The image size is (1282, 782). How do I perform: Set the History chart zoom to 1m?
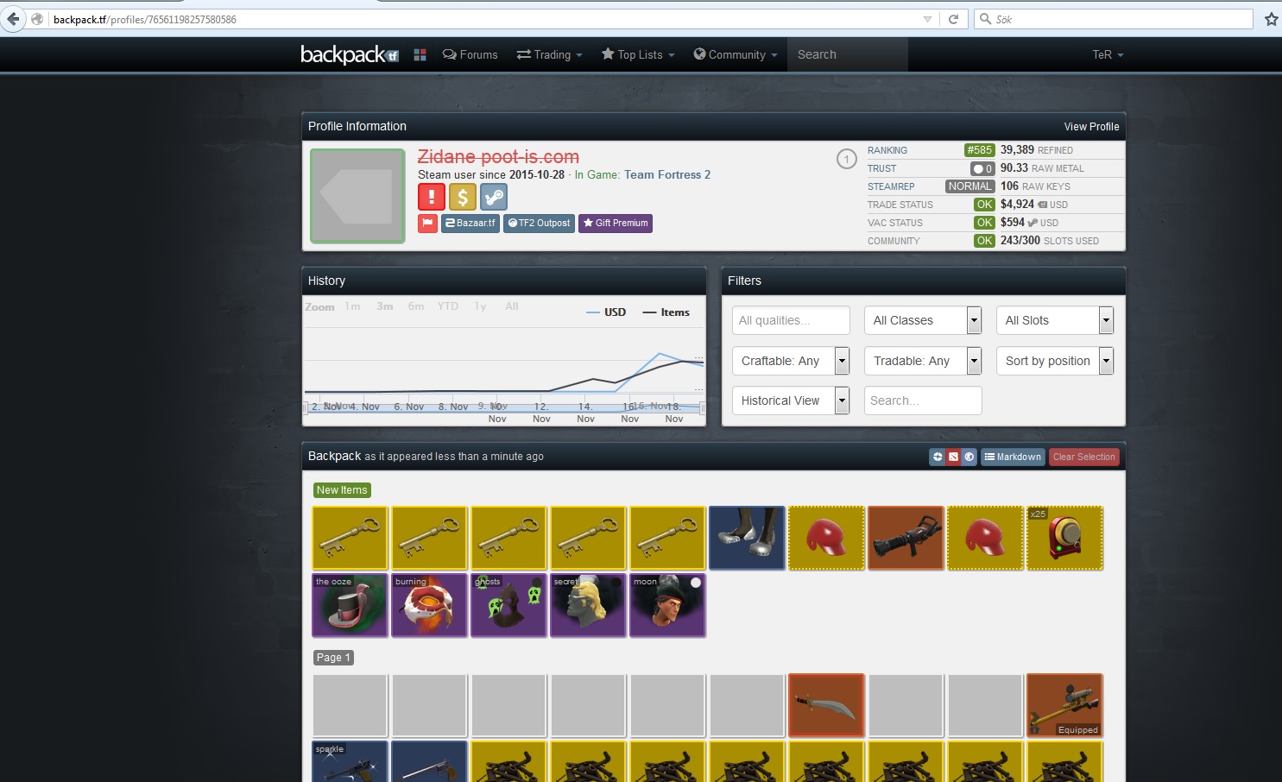(x=352, y=306)
